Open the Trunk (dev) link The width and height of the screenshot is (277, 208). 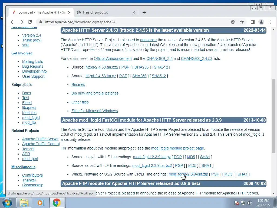point(32,40)
